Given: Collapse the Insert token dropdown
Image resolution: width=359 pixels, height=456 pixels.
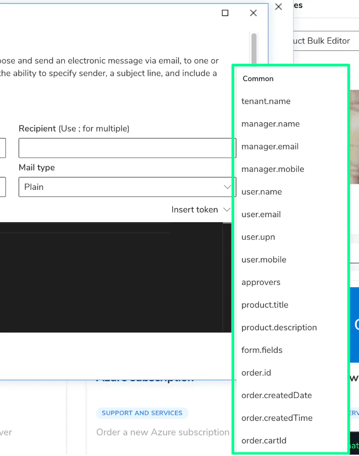Looking at the screenshot, I should point(201,209).
